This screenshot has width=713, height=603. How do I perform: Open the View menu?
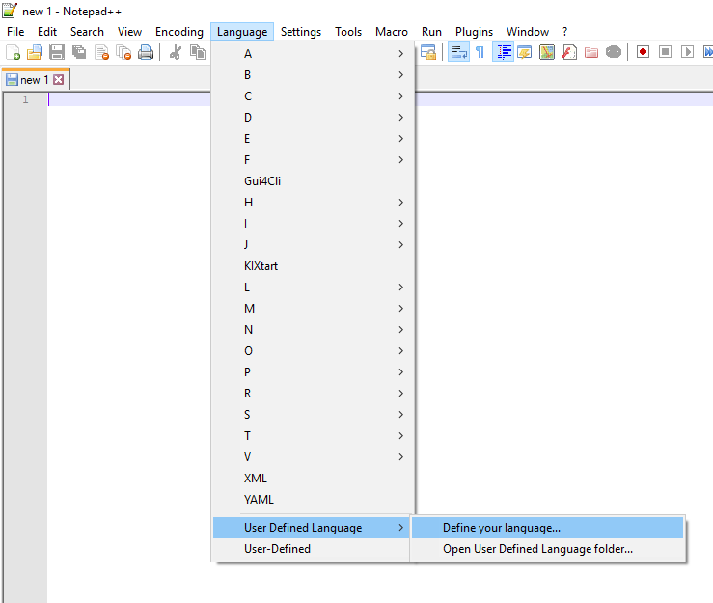[x=129, y=32]
